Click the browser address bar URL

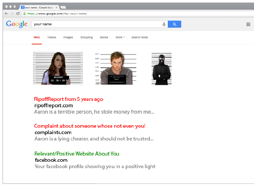(57, 14)
